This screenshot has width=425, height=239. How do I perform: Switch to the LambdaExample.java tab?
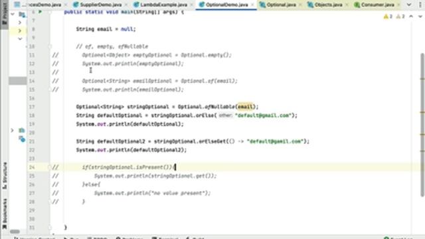[163, 5]
